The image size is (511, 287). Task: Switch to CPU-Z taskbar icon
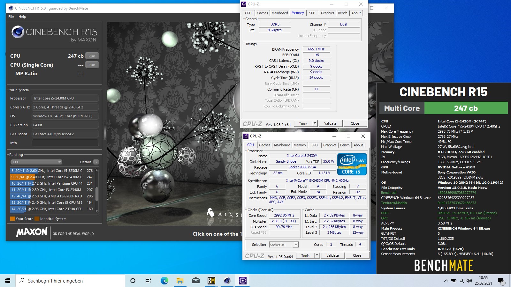click(243, 281)
